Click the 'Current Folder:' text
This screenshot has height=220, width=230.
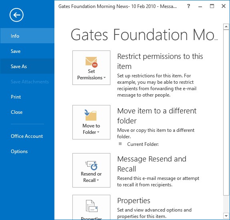coord(143,144)
